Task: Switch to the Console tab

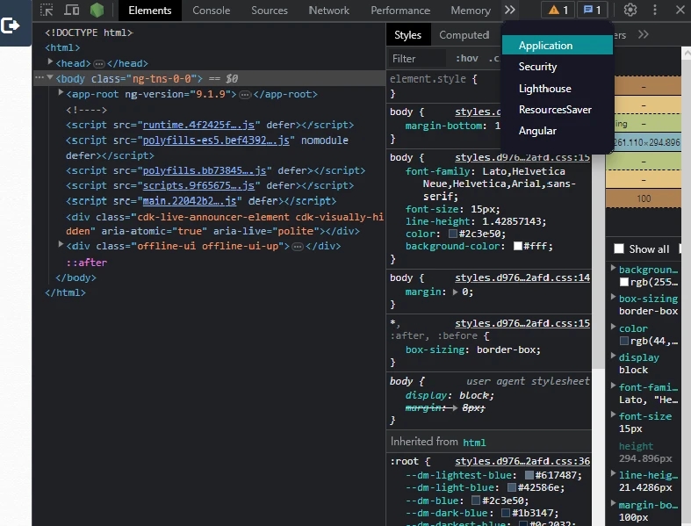Action: pos(211,11)
